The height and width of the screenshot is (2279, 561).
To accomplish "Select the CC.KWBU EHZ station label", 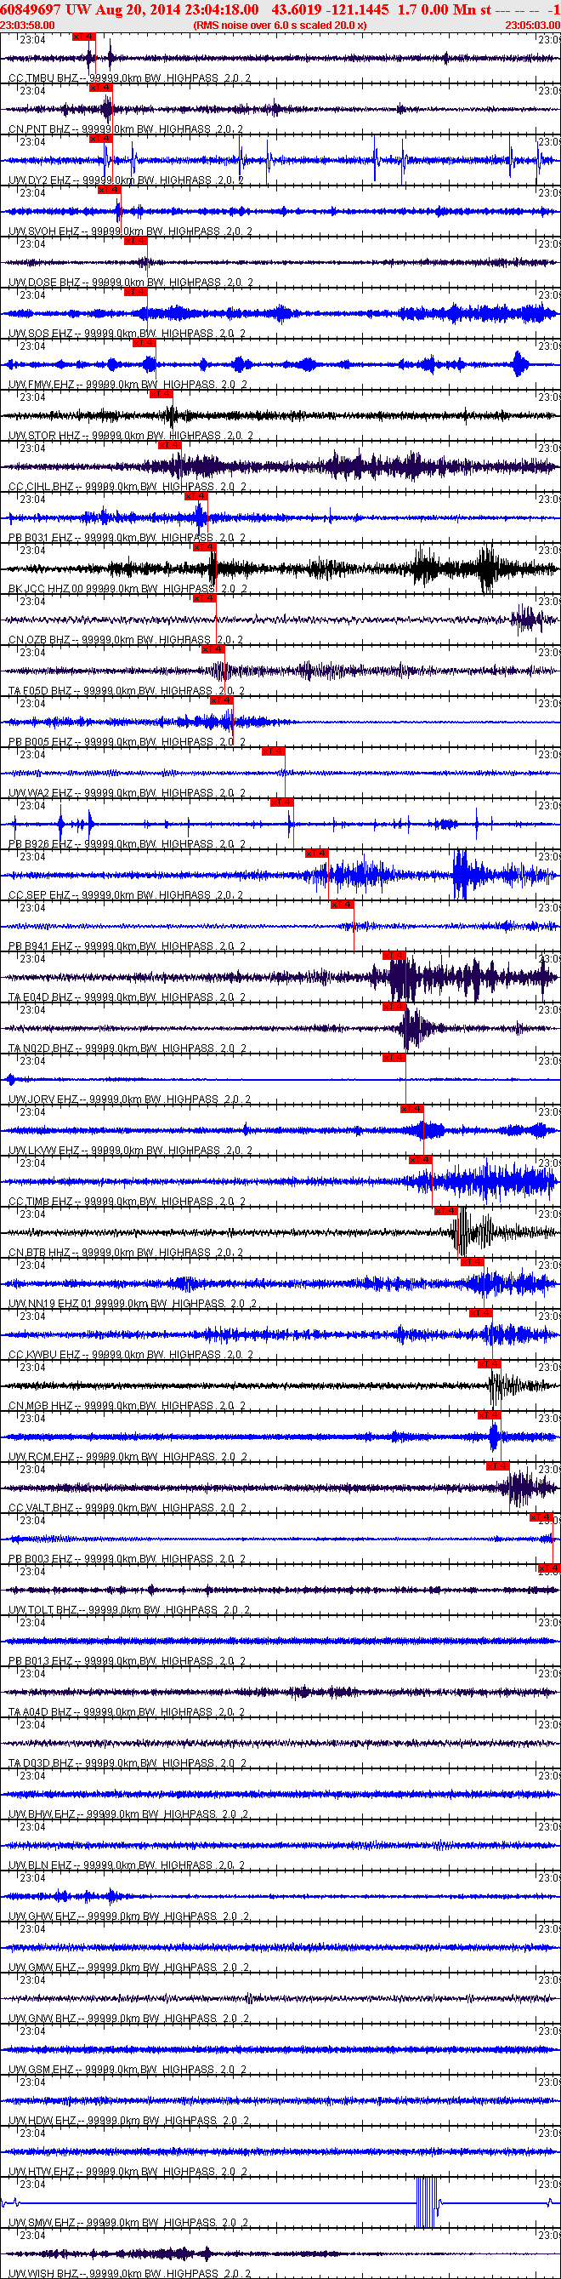I will coord(131,1356).
